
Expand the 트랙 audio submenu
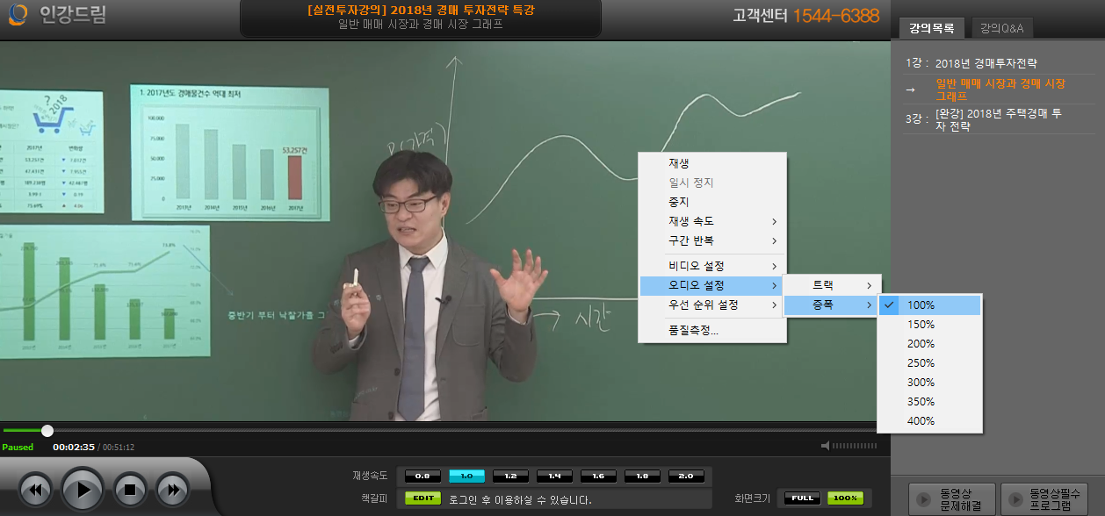pyautogui.click(x=831, y=286)
